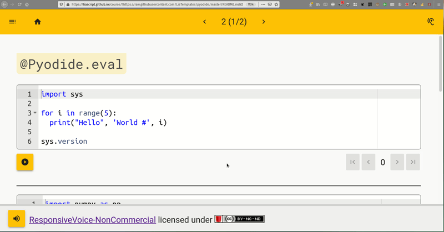Go to the course home page
This screenshot has height=232, width=444.
pyautogui.click(x=37, y=22)
